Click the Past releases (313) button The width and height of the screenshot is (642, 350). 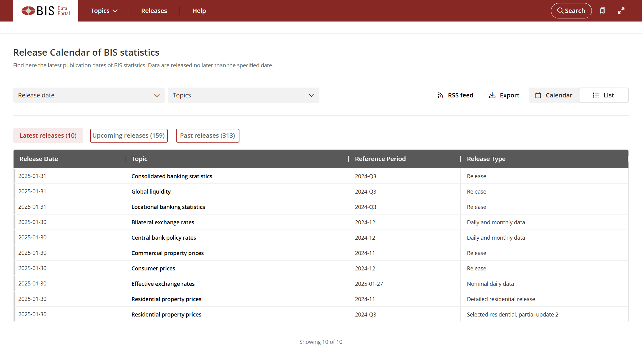tap(207, 135)
